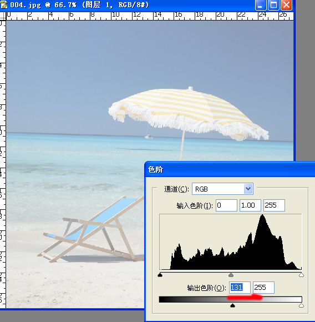The image size is (315, 322).
Task: Click the output levels field showing 255
Action: [x=263, y=287]
